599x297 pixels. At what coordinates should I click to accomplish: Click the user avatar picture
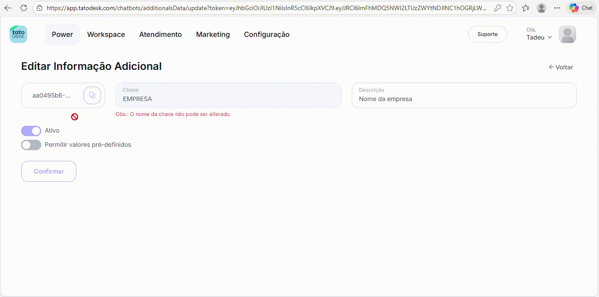click(567, 34)
